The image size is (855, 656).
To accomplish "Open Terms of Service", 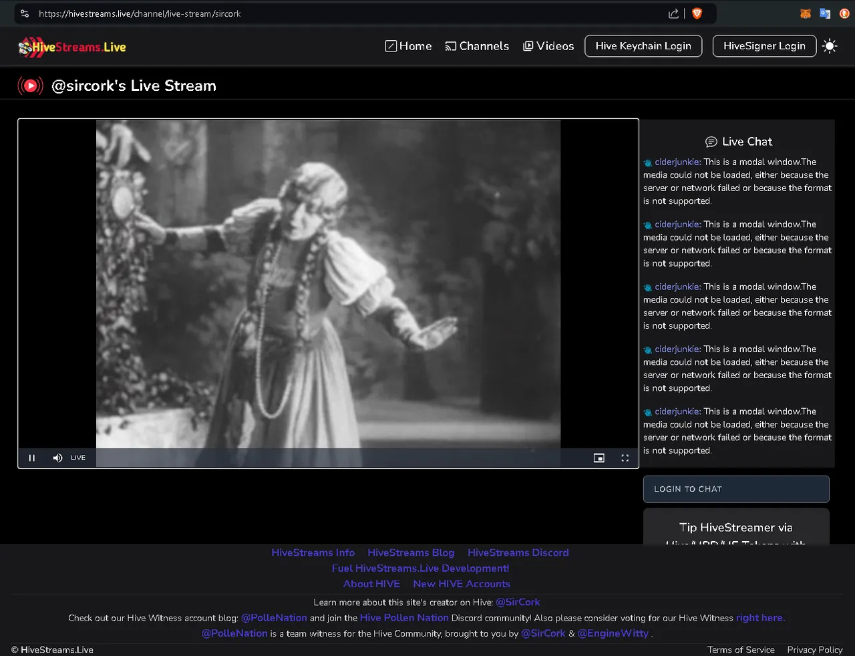I will pos(741,650).
